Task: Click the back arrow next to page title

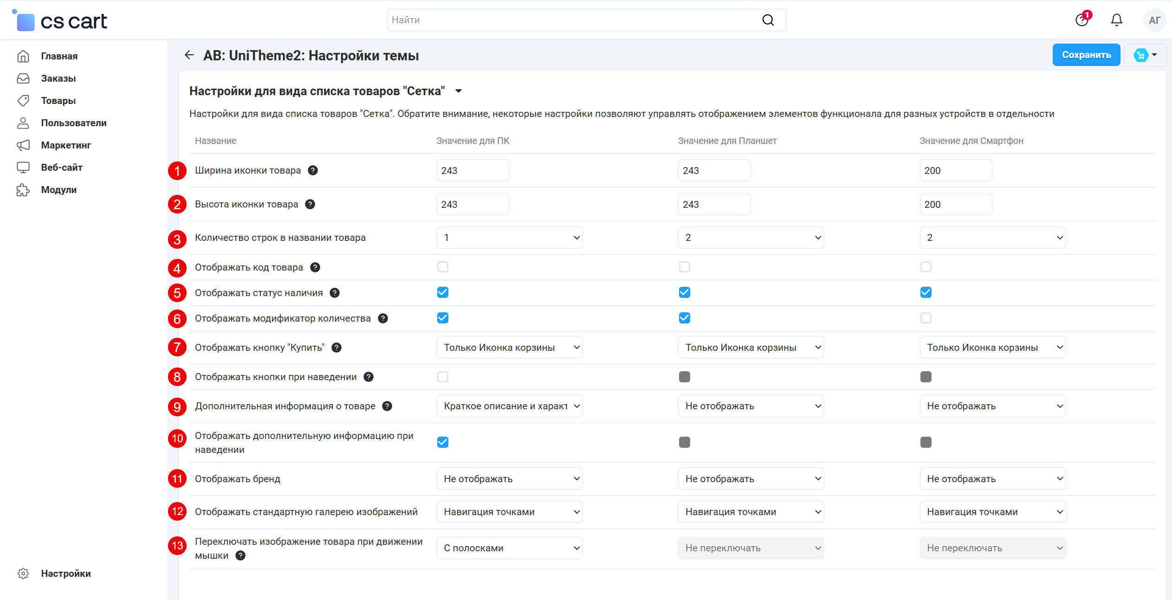Action: (189, 55)
